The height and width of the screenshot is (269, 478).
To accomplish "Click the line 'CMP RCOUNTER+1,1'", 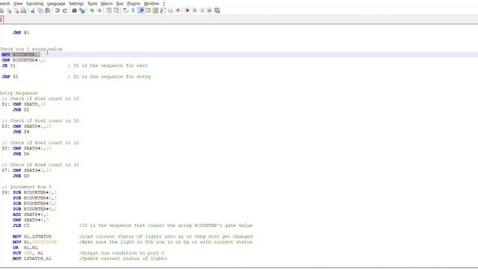I will point(24,60).
